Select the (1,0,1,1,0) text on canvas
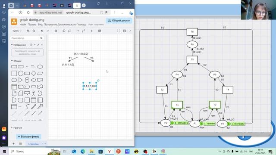This screenshot has height=155, width=276. (68, 65)
